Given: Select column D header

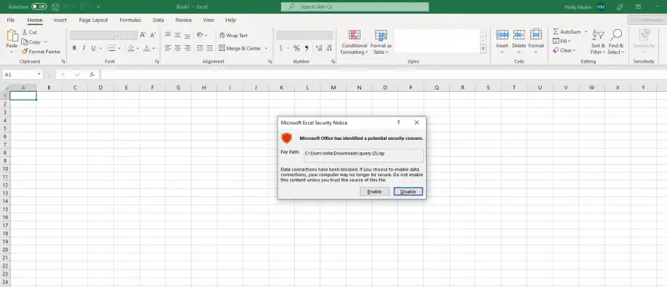Looking at the screenshot, I should 100,87.
